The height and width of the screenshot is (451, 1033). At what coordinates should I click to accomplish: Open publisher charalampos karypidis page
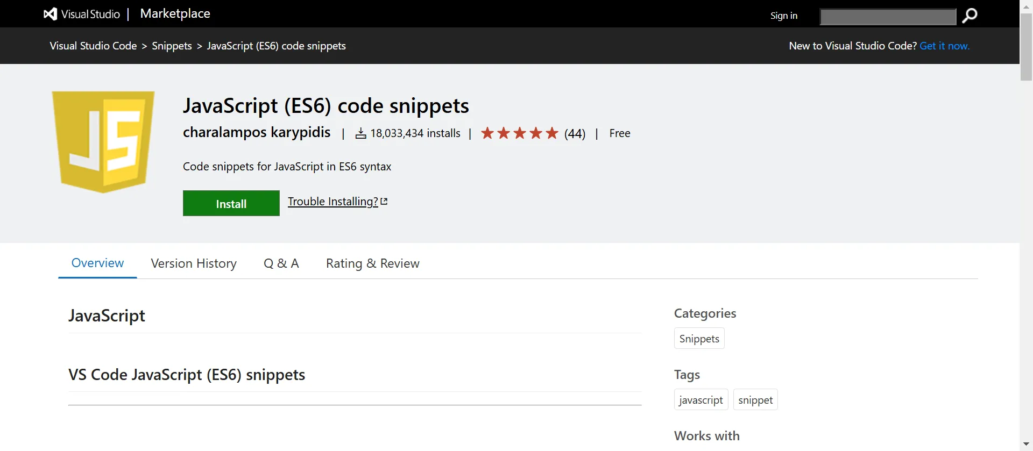(x=257, y=132)
